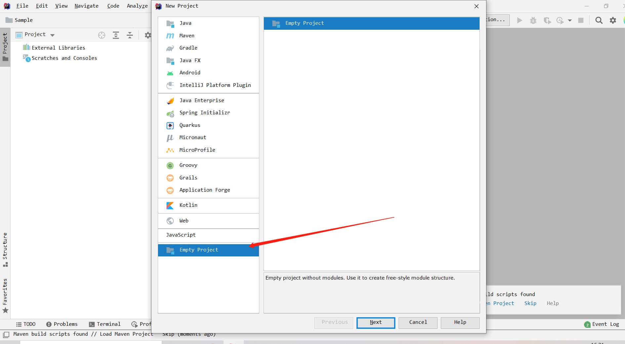This screenshot has width=625, height=344.
Task: Open Project panel settings gear
Action: [x=148, y=35]
